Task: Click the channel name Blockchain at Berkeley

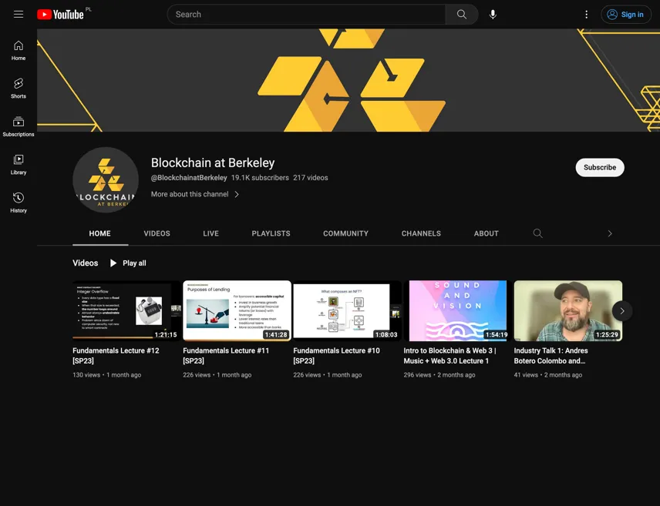Action: 213,163
